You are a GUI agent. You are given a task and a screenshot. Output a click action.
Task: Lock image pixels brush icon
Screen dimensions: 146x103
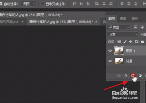pos(125,41)
